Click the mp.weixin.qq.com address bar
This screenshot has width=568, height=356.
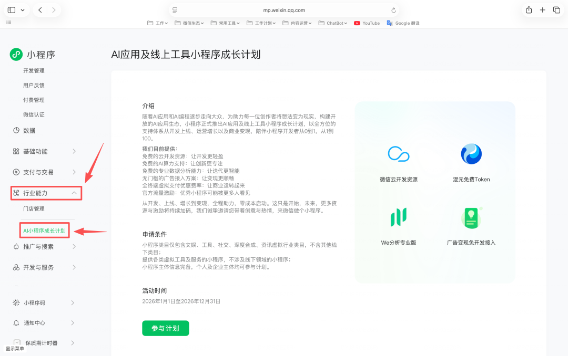[284, 9]
